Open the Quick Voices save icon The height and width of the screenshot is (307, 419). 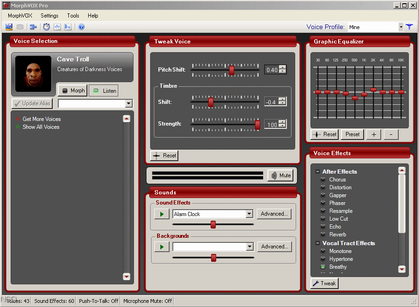[x=8, y=27]
